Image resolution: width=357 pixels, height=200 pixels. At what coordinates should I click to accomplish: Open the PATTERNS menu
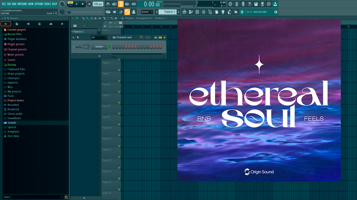tap(22, 4)
